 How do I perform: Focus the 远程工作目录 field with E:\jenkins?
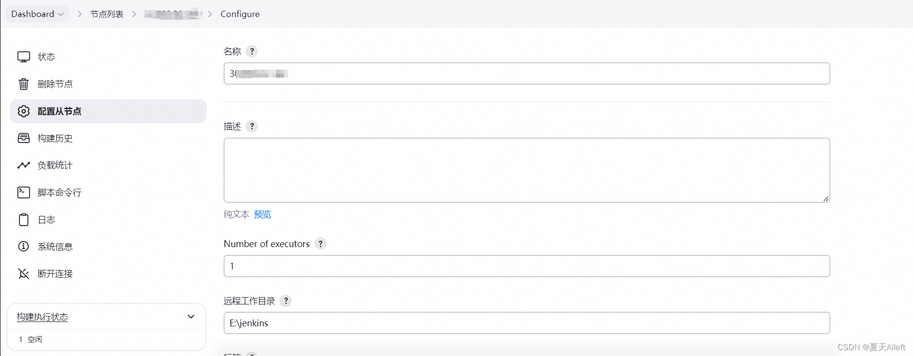pos(527,323)
